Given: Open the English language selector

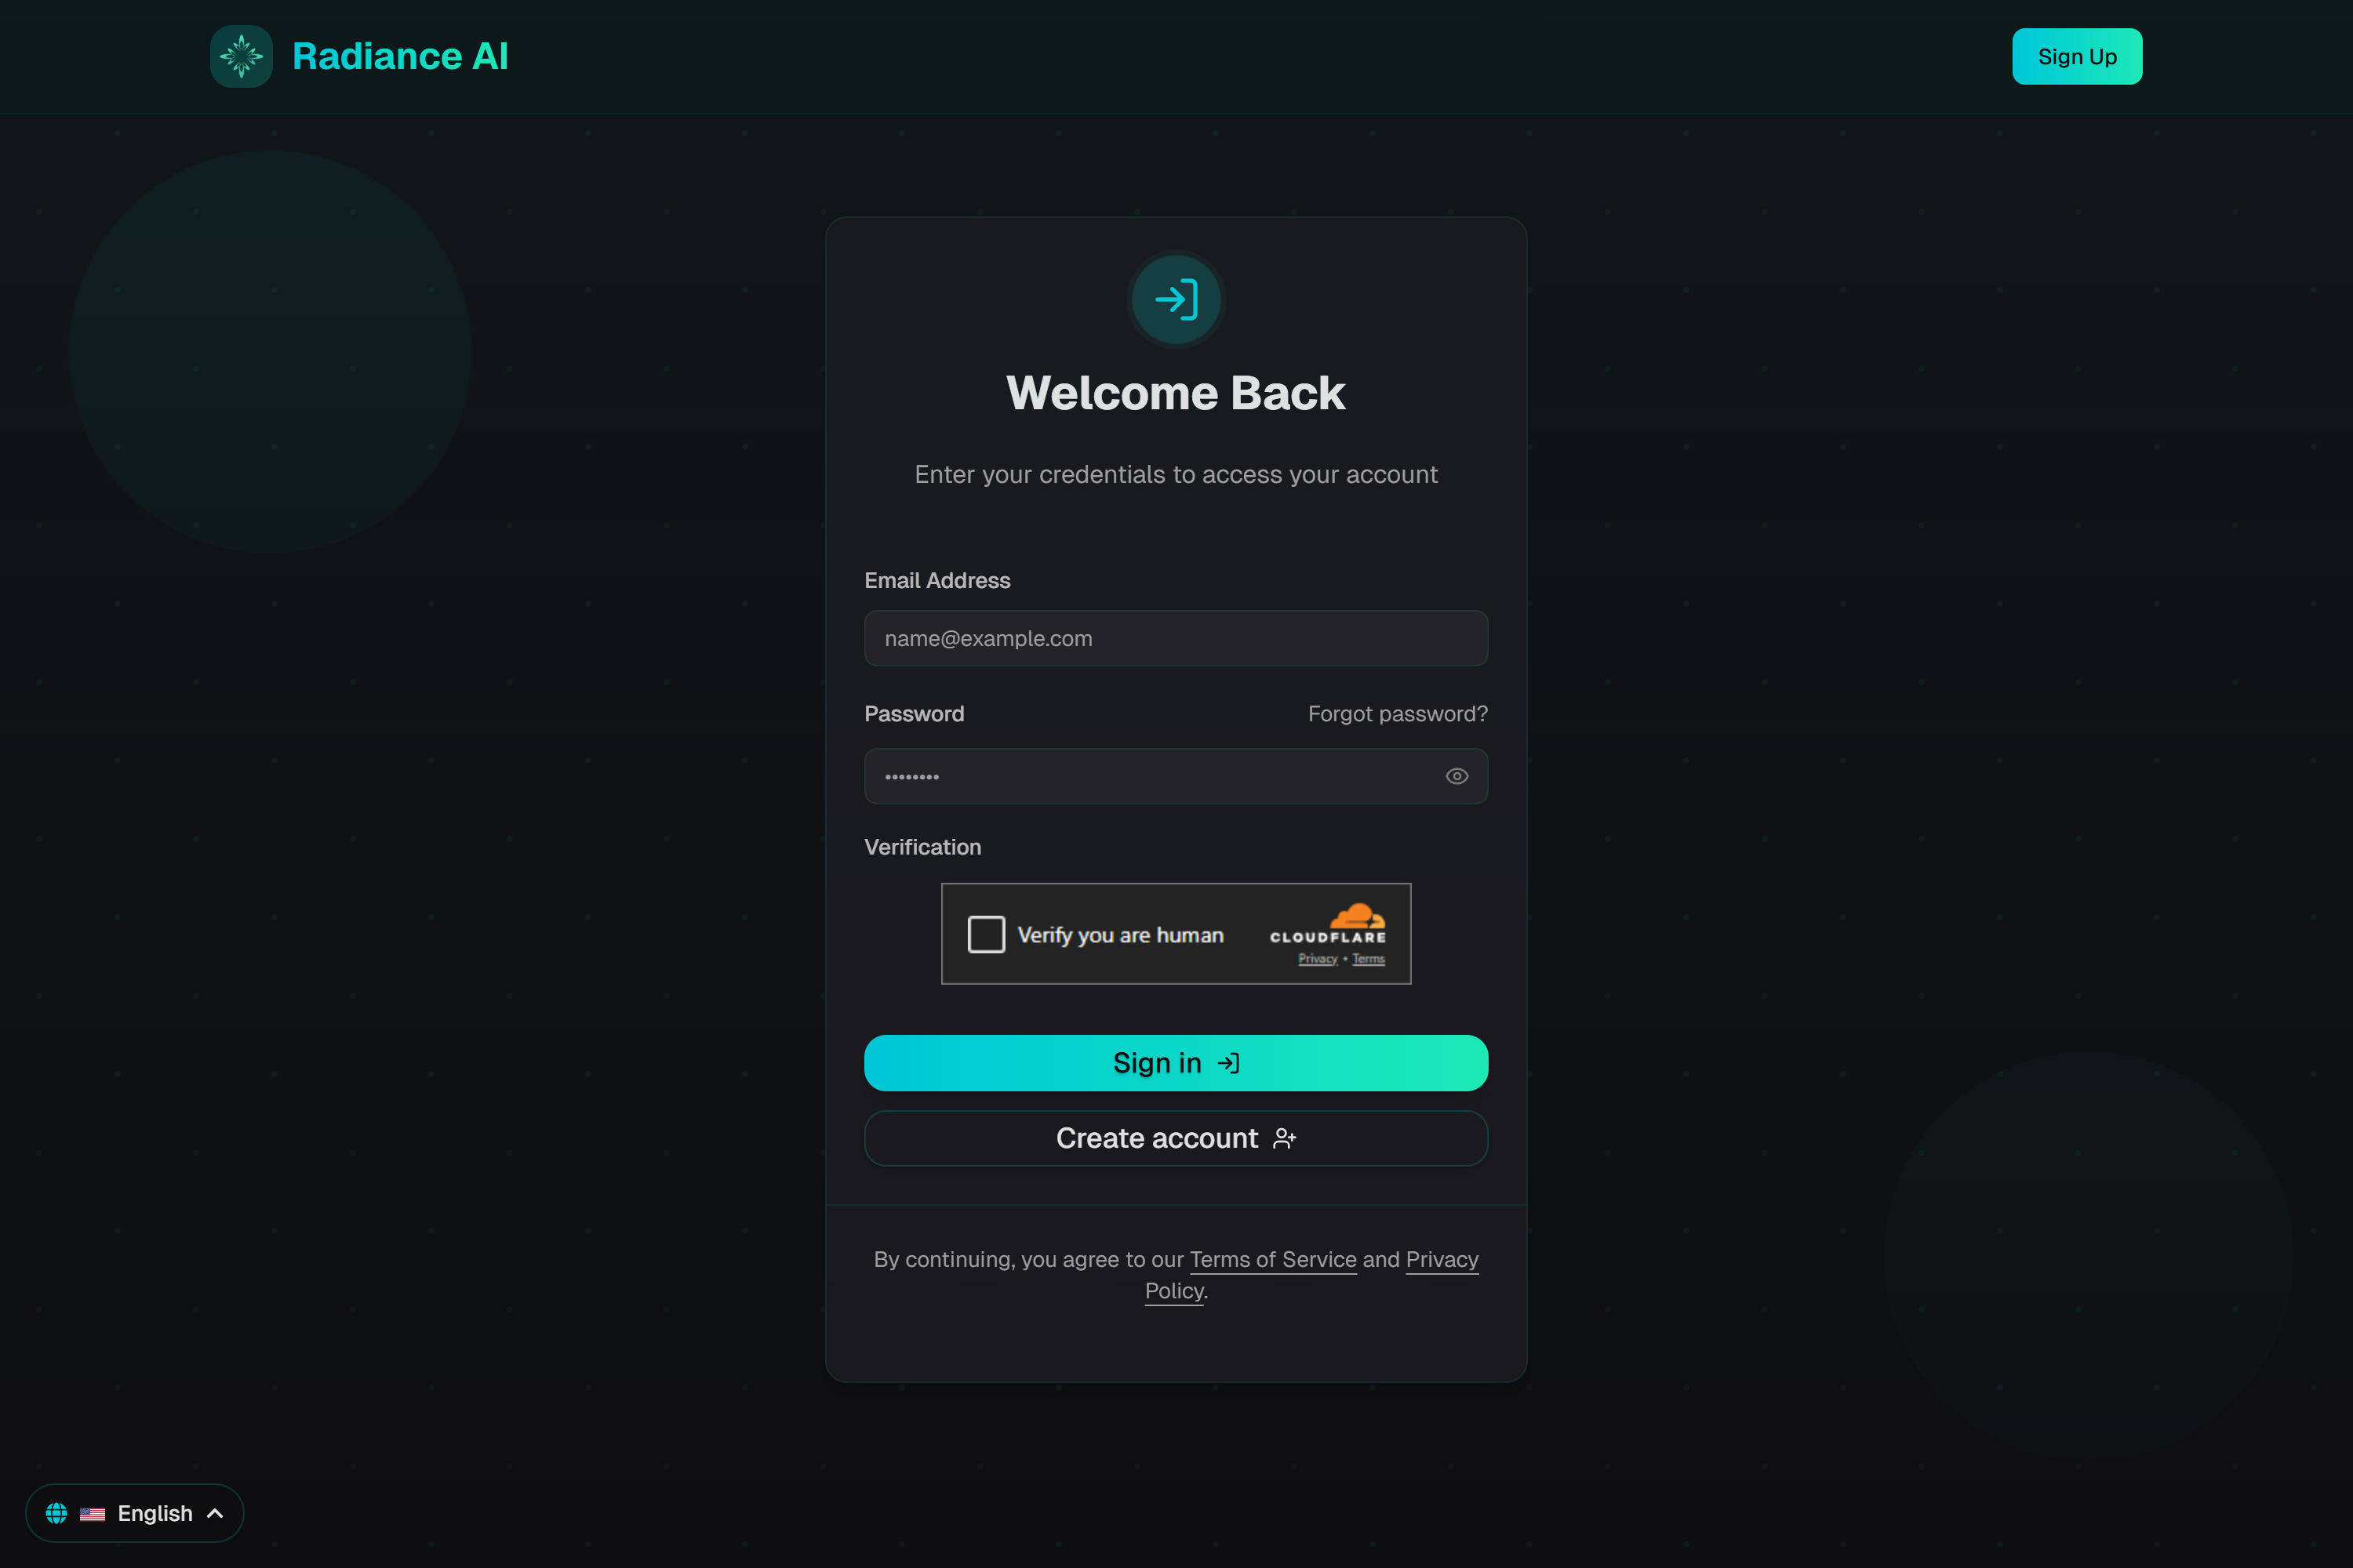Looking at the screenshot, I should pos(154,1513).
